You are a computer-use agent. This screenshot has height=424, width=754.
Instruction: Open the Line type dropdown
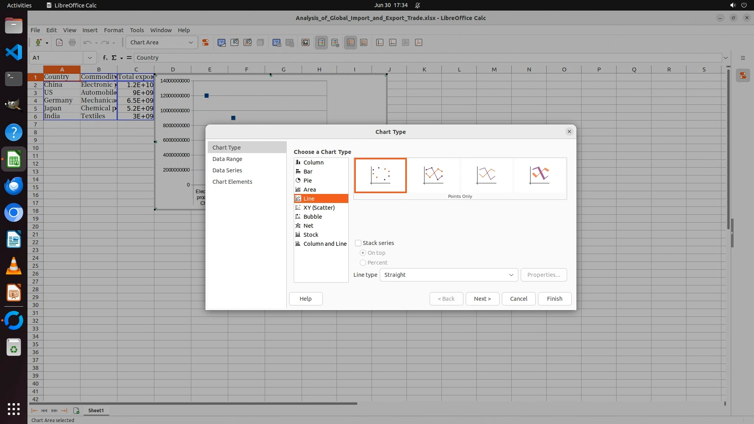pos(448,275)
